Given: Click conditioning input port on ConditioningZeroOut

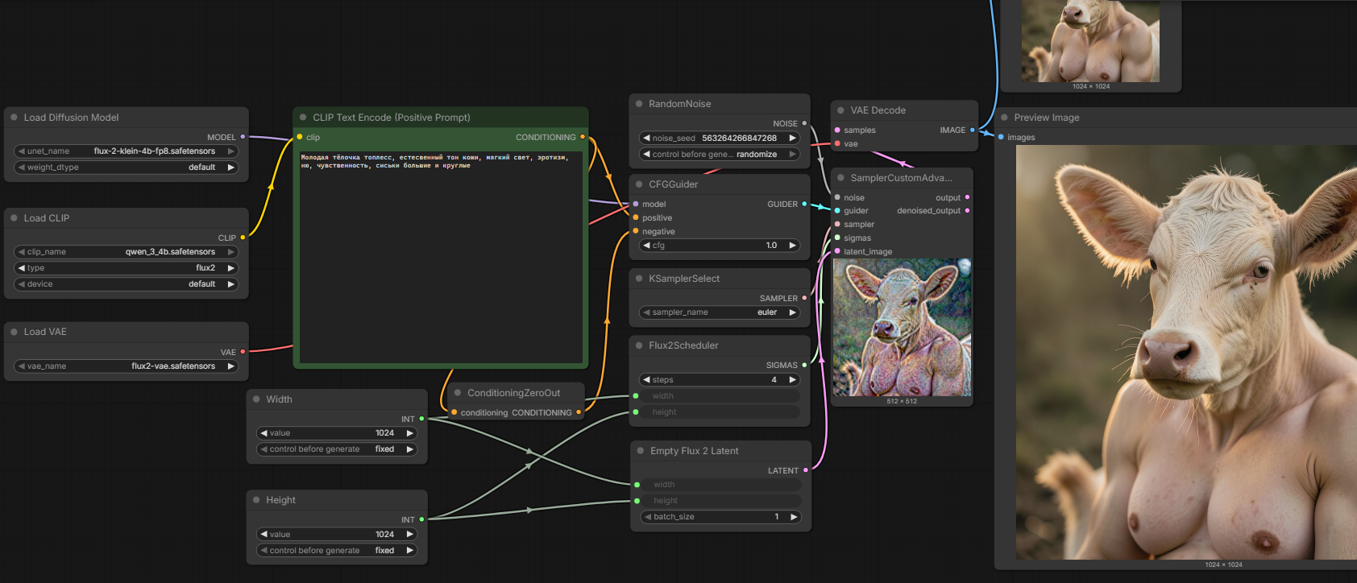Looking at the screenshot, I should [x=454, y=412].
